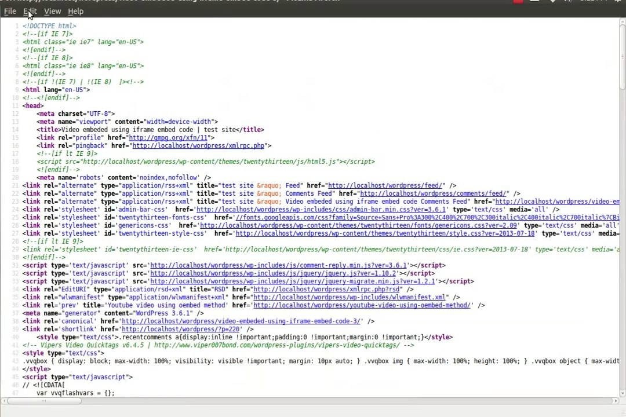Open the Comments Feed link on line 23
The image size is (626, 417).
click(558, 202)
